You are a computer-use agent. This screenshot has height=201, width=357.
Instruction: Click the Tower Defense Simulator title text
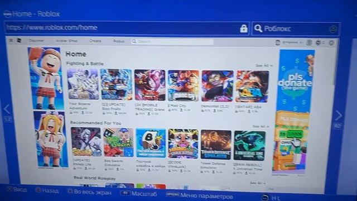(213, 165)
